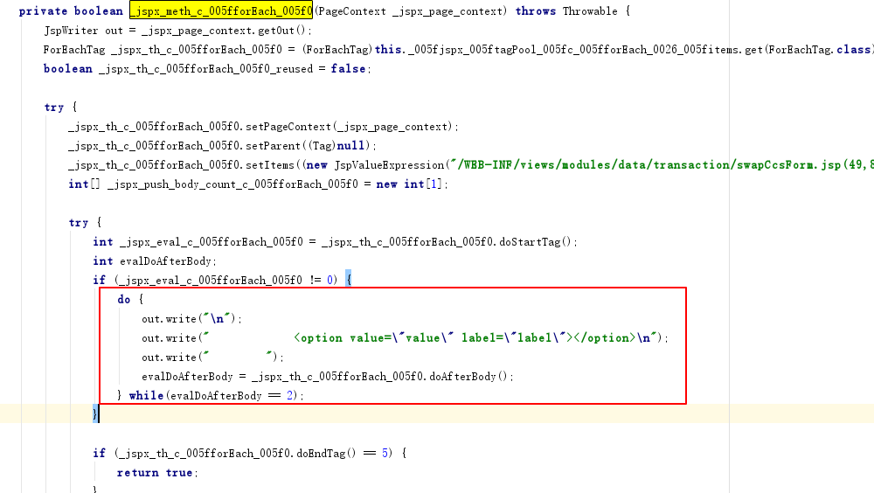Place cursor on Throwable in method signature
Screen dimensions: 874x493
click(590, 11)
